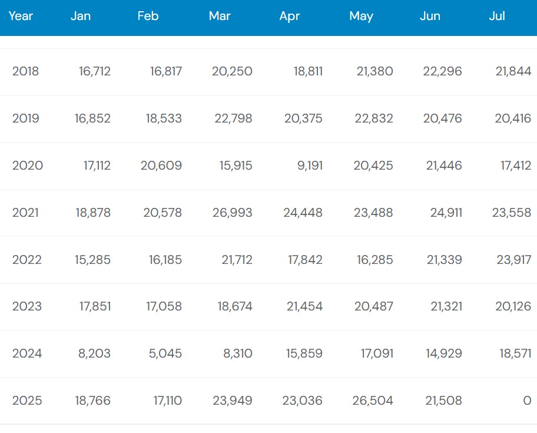Select the Mar column header
This screenshot has height=433, width=537.
[x=220, y=16]
